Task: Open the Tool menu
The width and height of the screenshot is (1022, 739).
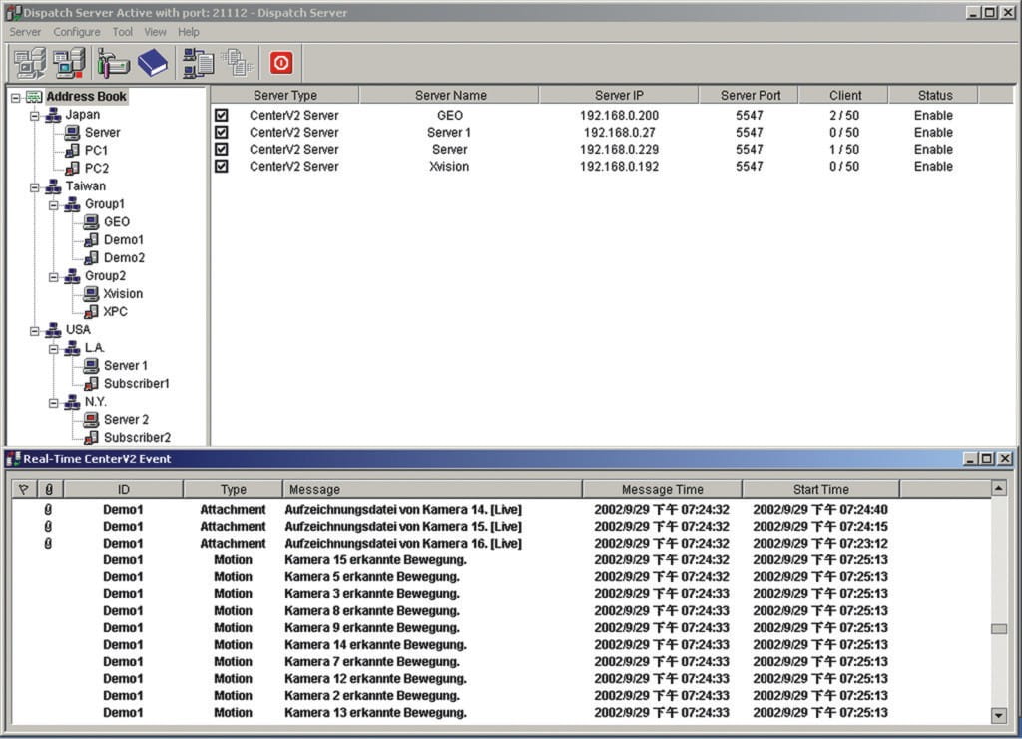Action: tap(122, 32)
